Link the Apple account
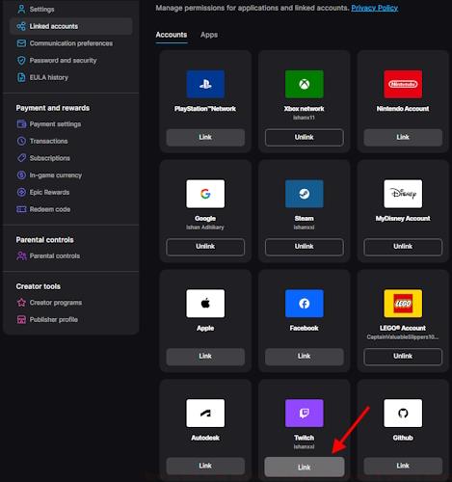The width and height of the screenshot is (452, 482). [x=205, y=357]
